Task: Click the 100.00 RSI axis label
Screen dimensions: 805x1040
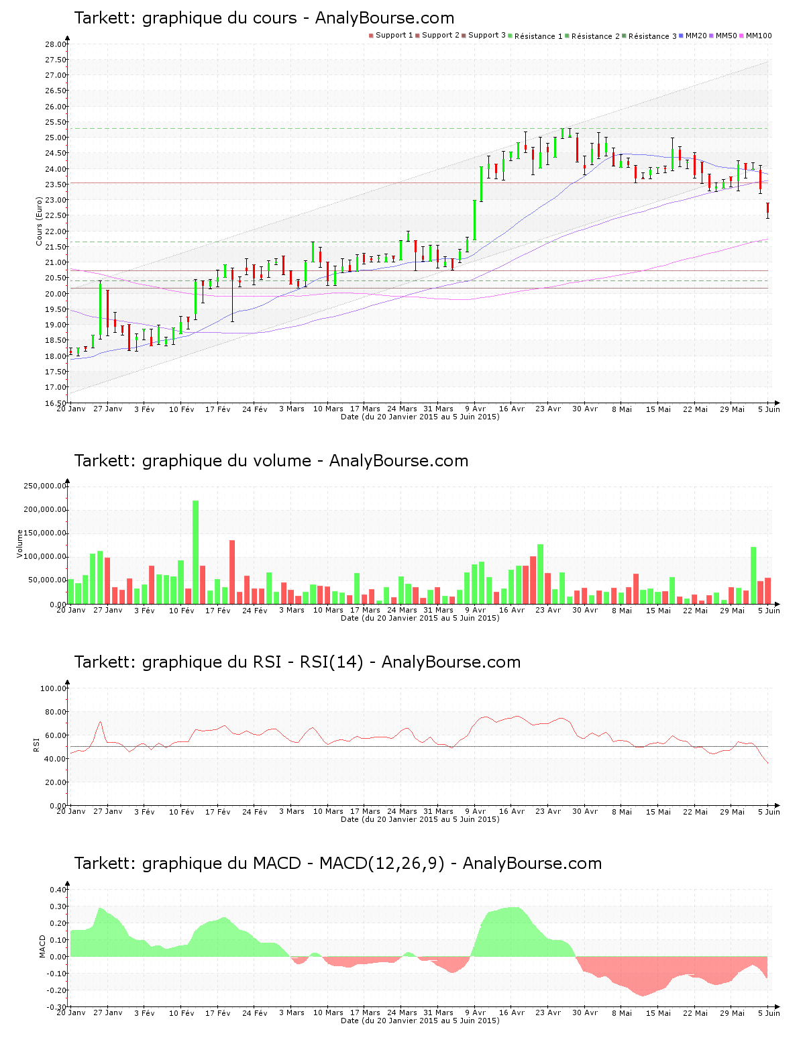Action: pyautogui.click(x=54, y=688)
